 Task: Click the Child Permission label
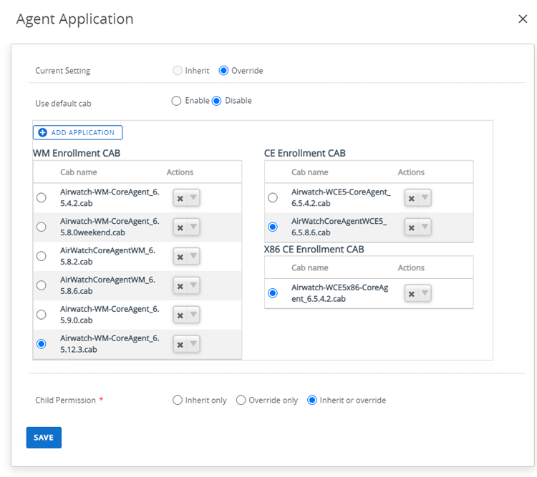click(65, 400)
